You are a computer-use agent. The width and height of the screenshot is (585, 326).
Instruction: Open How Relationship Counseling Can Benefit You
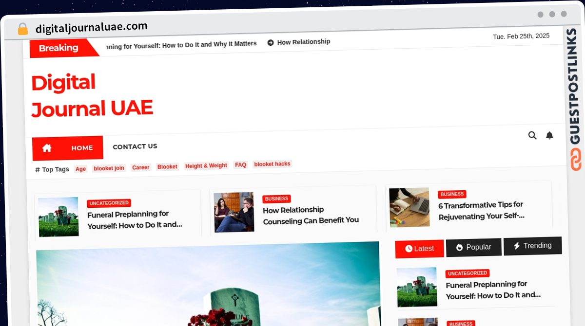(x=311, y=215)
